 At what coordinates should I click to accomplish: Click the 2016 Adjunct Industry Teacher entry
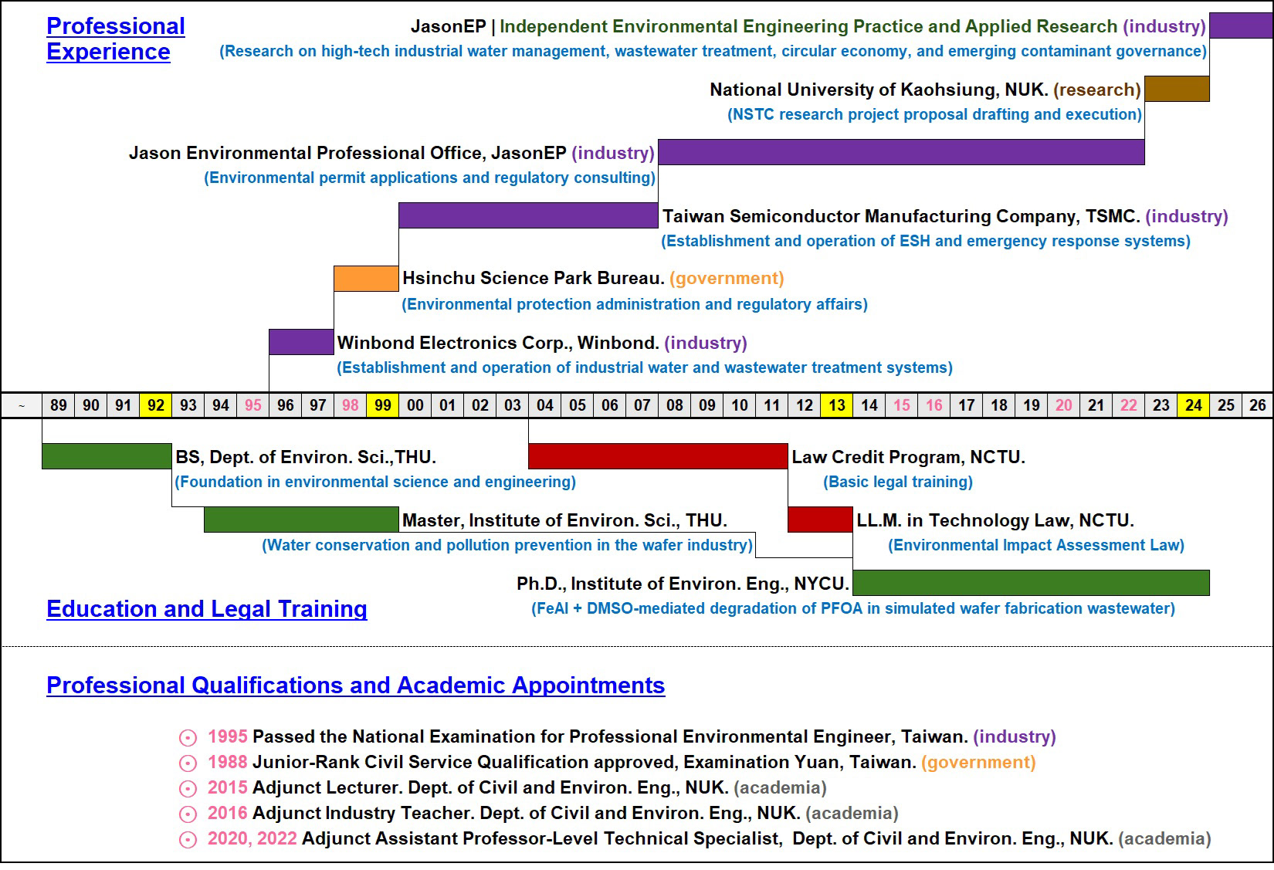(538, 813)
